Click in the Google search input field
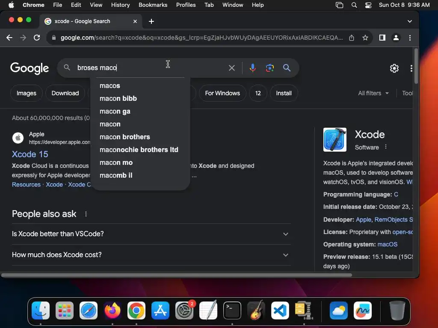This screenshot has width=438, height=328. point(151,68)
